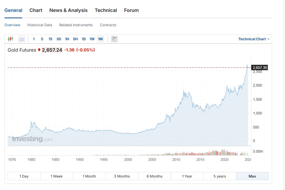Choose the 15 minute interval
Viewport: 285px width, 190px height.
[x=50, y=39]
